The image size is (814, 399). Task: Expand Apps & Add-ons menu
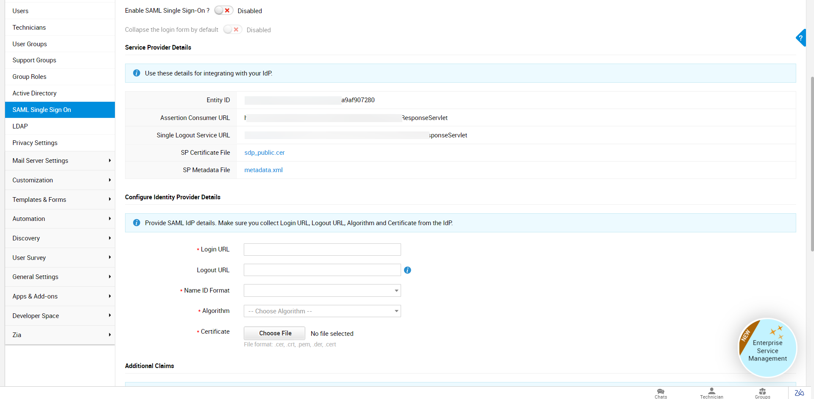click(60, 296)
